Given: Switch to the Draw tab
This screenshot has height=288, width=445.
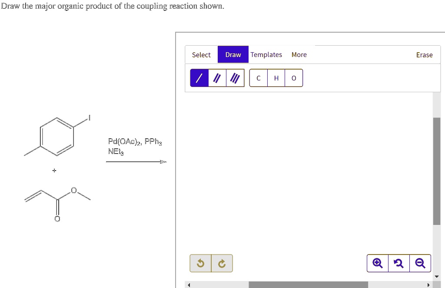Looking at the screenshot, I should [x=233, y=54].
